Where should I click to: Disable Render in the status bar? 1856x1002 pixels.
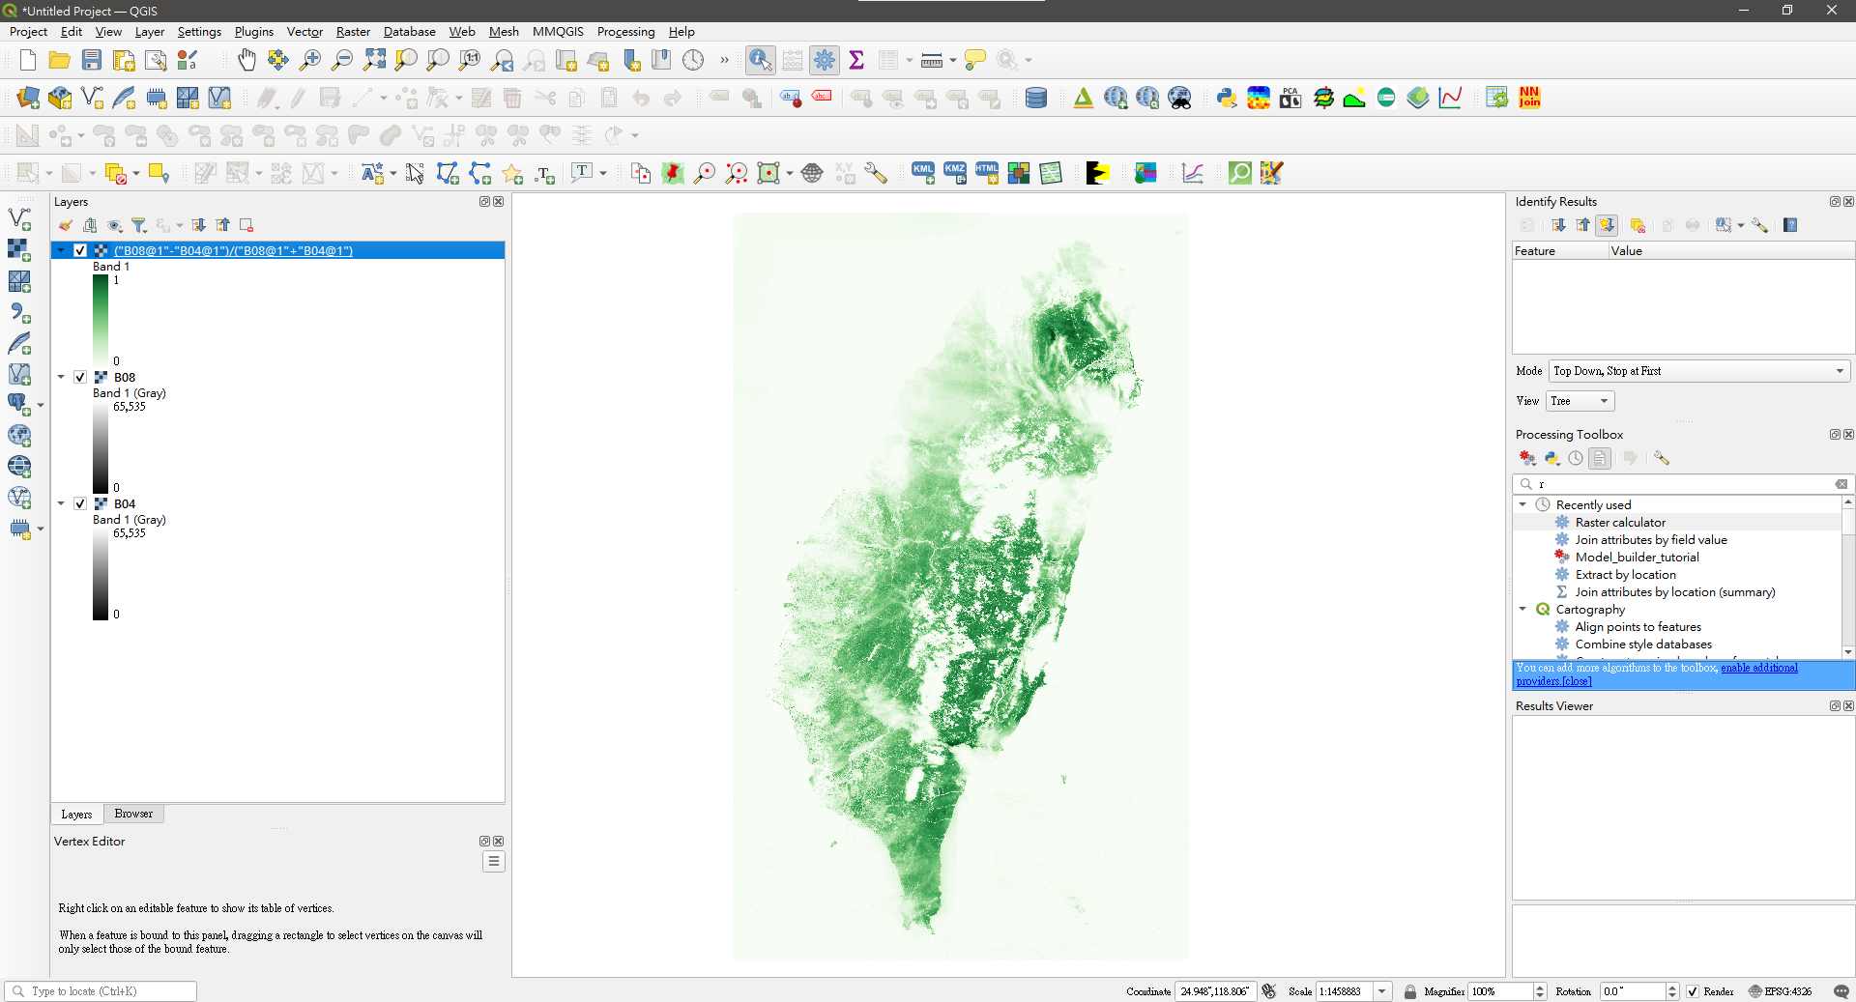click(x=1692, y=991)
